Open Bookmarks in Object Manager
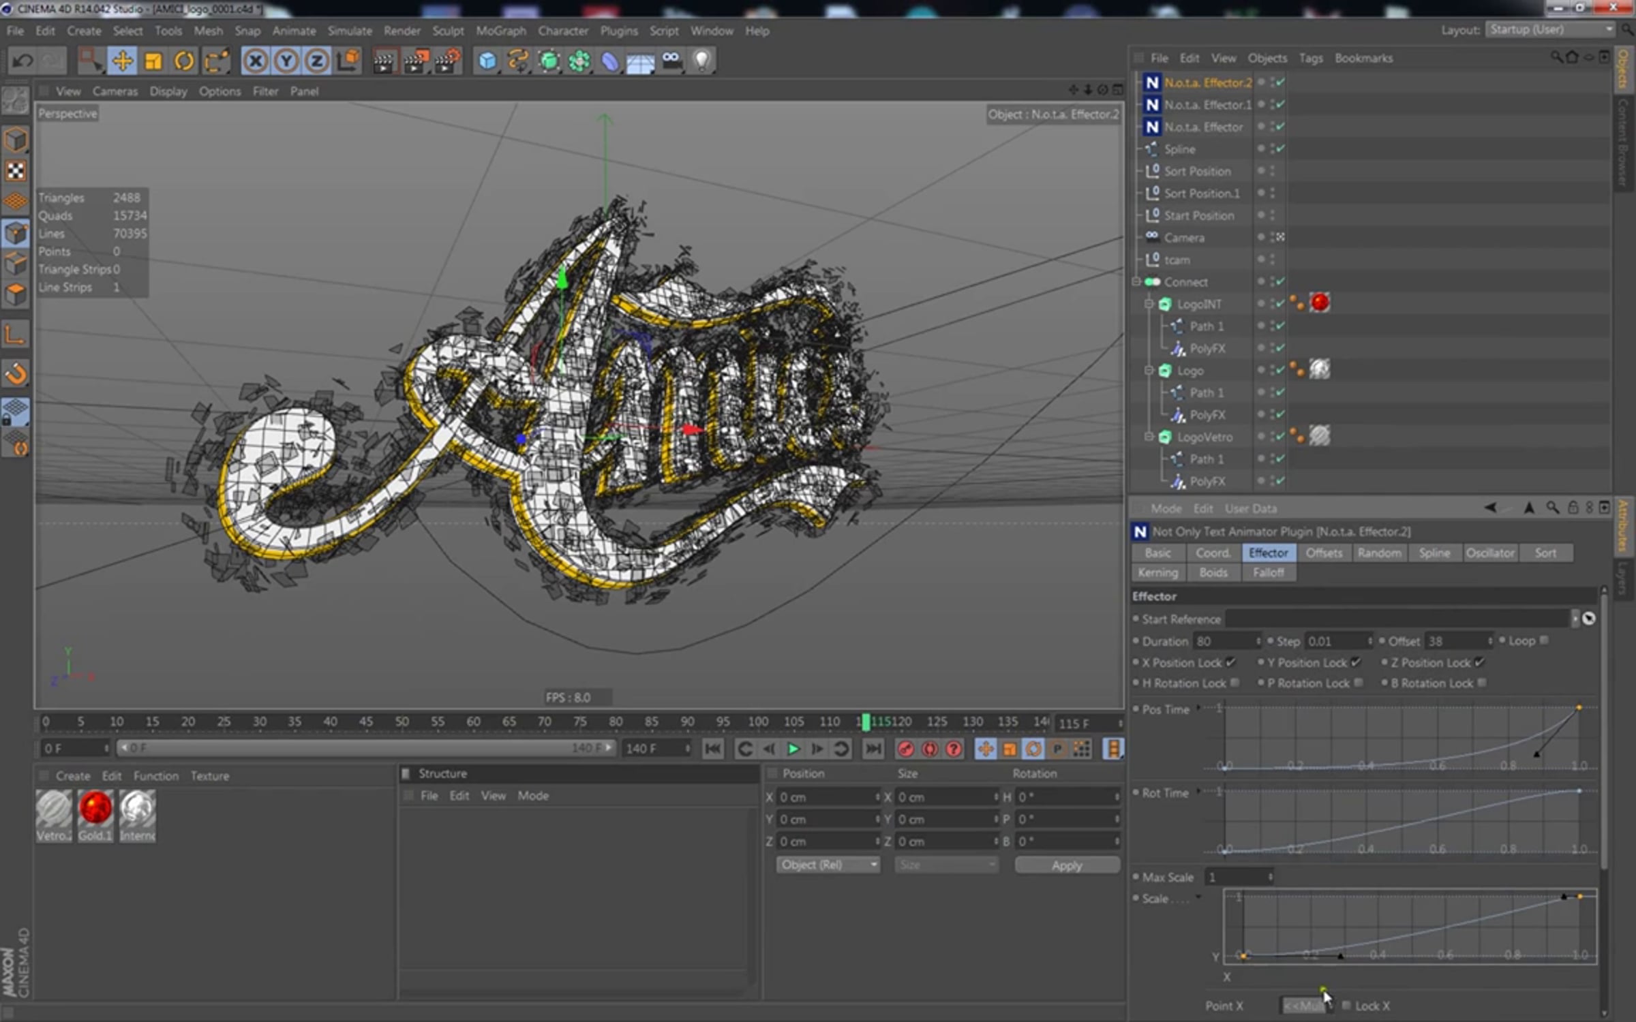Viewport: 1636px width, 1022px height. point(1363,58)
